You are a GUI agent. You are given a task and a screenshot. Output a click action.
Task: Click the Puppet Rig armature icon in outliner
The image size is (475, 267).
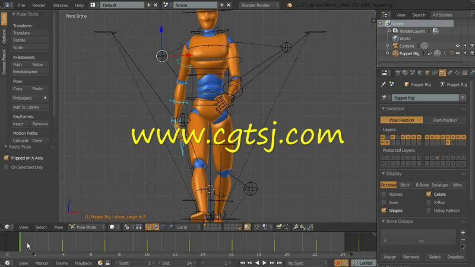pyautogui.click(x=395, y=53)
